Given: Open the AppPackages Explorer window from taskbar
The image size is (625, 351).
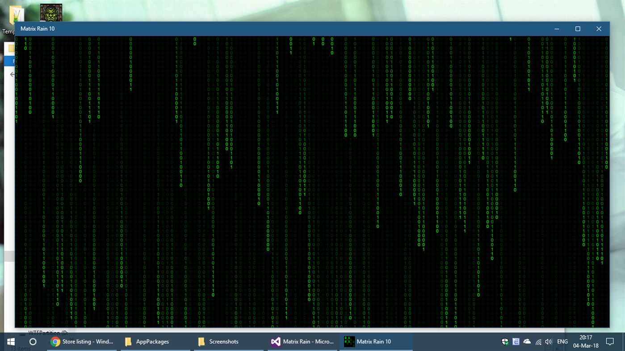Looking at the screenshot, I should [x=154, y=342].
